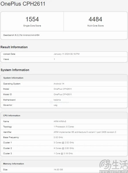Click the Upload Date label

pyautogui.click(x=9, y=54)
